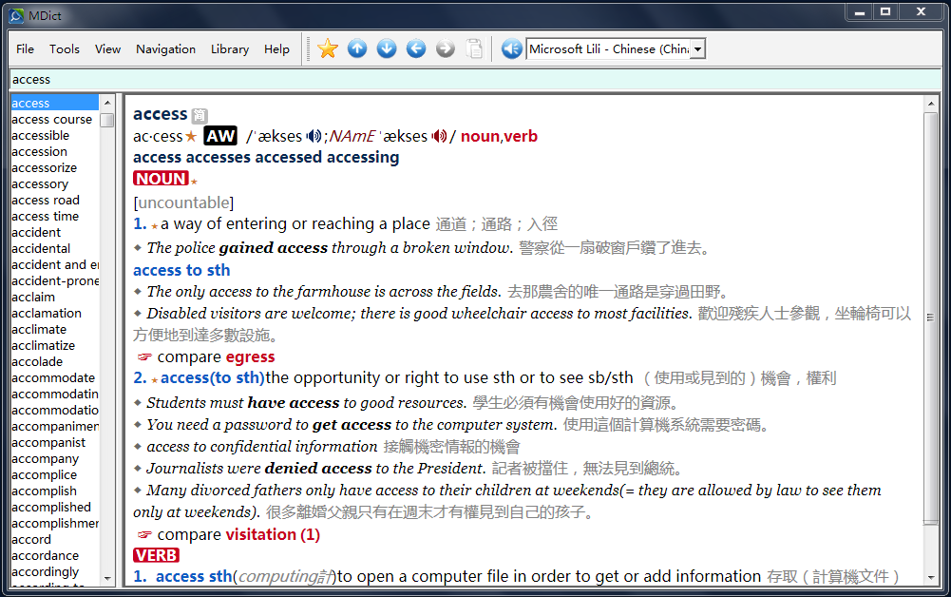The image size is (951, 597).
Task: Click word list scrollbar up arrow
Action: coord(107,103)
